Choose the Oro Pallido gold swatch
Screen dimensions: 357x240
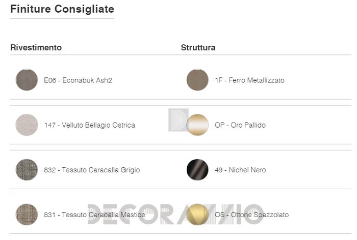(198, 125)
